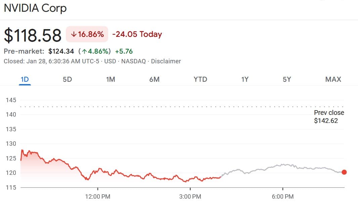The image size is (358, 204).
Task: Click the Prev close $142.62 label
Action: [329, 117]
